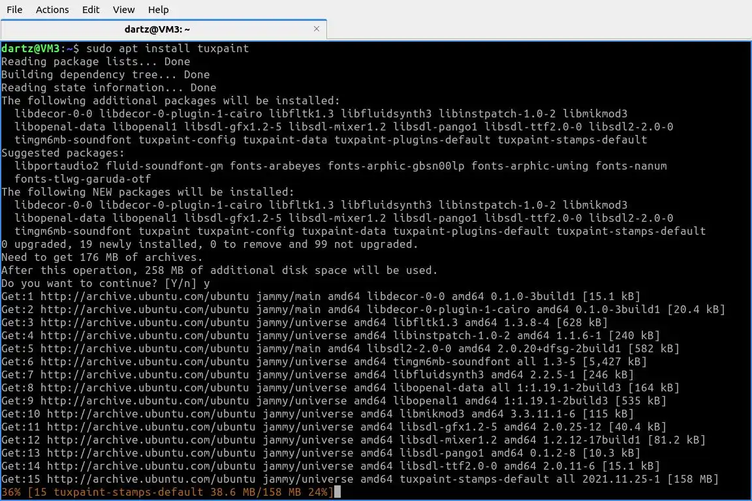
Task: Click 'fonts-nanum' suggested package name
Action: (x=631, y=166)
